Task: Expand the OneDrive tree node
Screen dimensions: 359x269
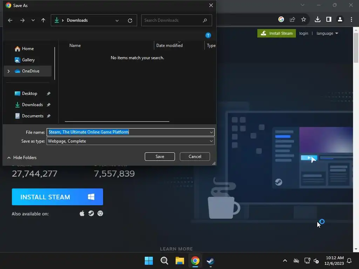Action: (x=8, y=71)
